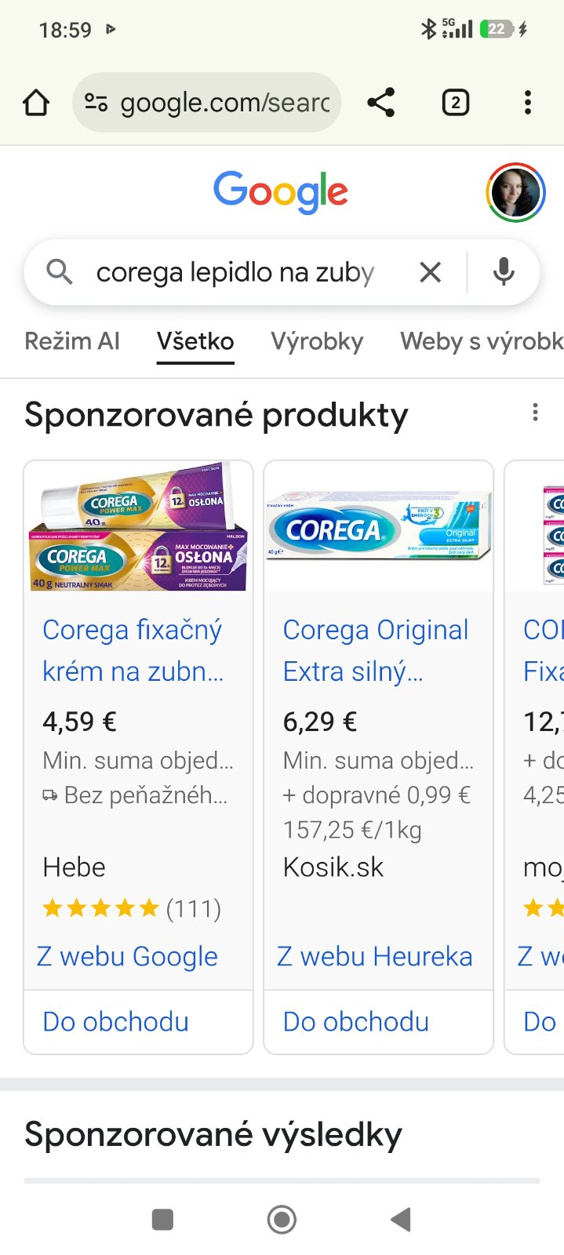The image size is (564, 1255).
Task: Open Weby s výrobkami tab
Action: [x=481, y=341]
